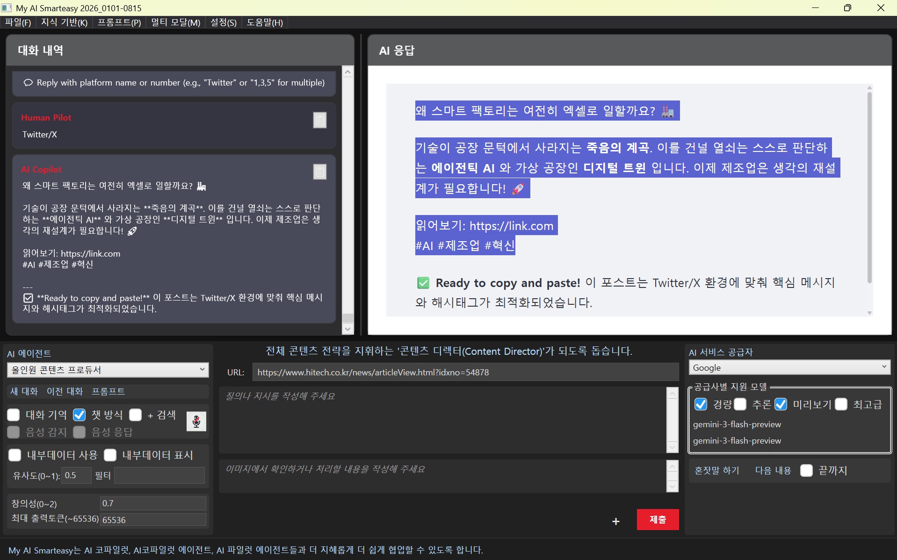The width and height of the screenshot is (897, 560).
Task: Expand the AI 서비스 공급자 Google dropdown
Action: (x=789, y=367)
